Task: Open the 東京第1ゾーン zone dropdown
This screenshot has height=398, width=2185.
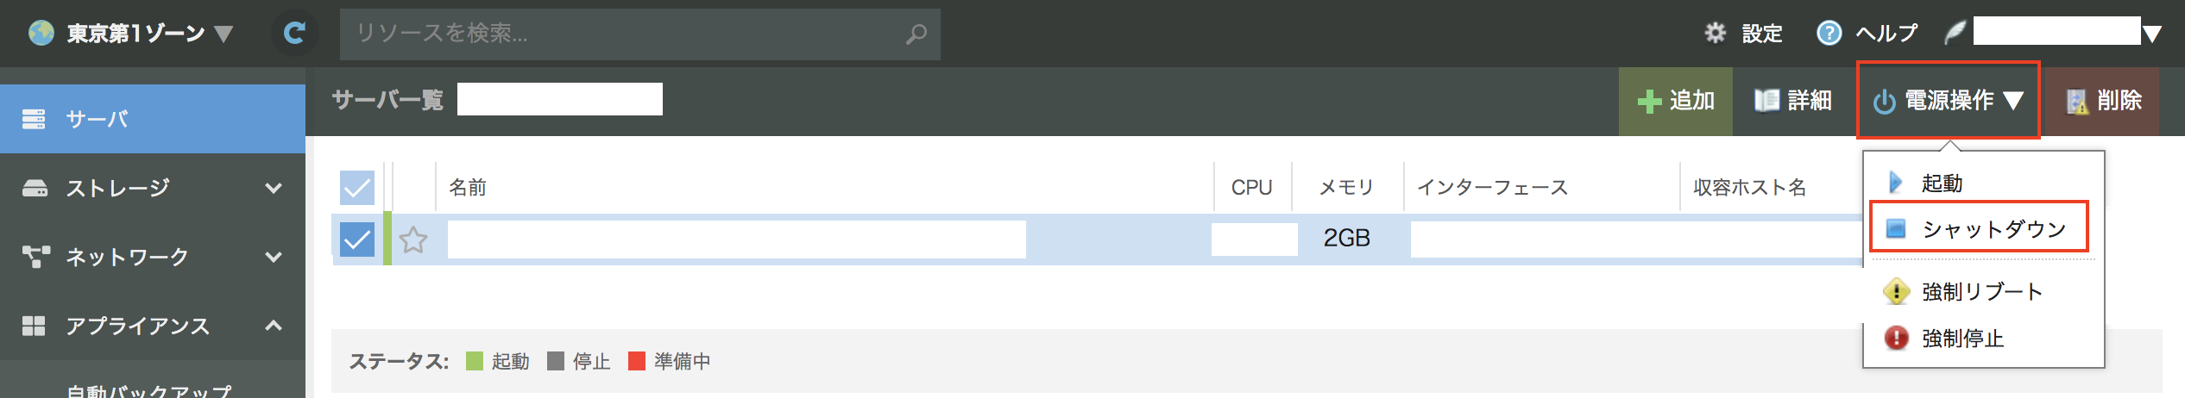Action: pyautogui.click(x=131, y=34)
